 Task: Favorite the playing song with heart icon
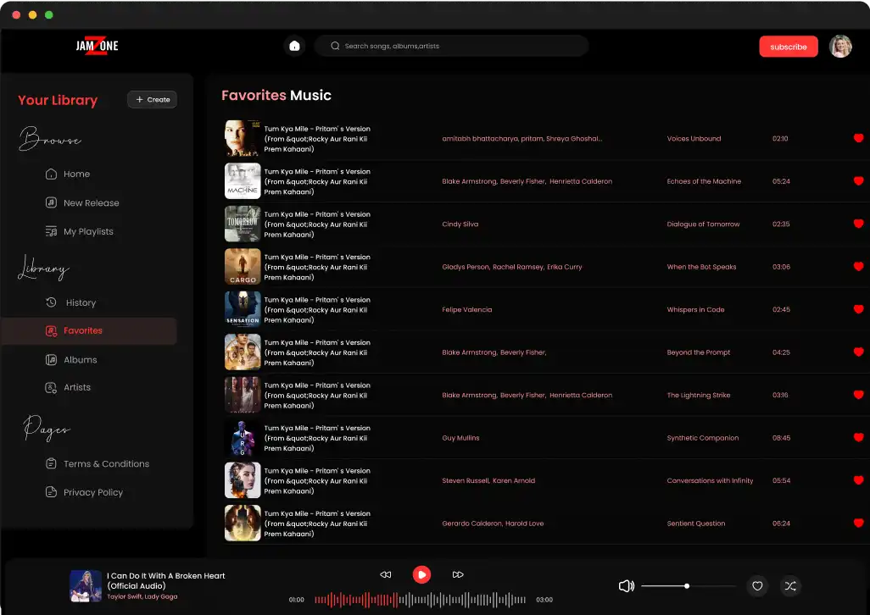click(757, 586)
